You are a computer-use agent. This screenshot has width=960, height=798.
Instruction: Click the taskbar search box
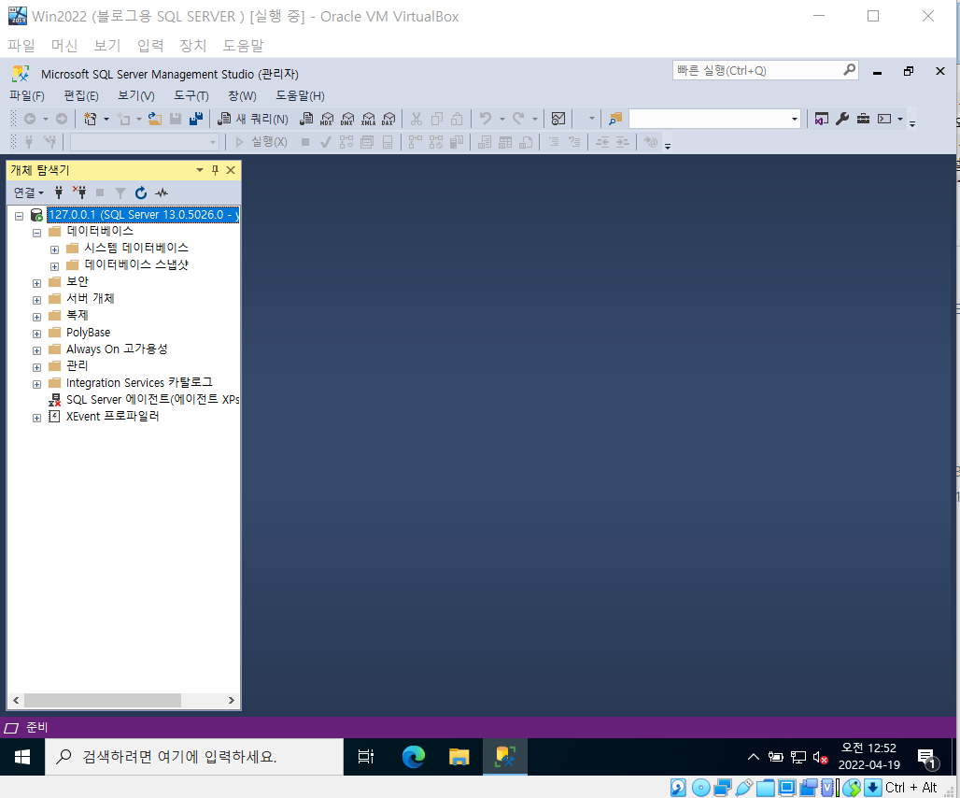click(194, 757)
